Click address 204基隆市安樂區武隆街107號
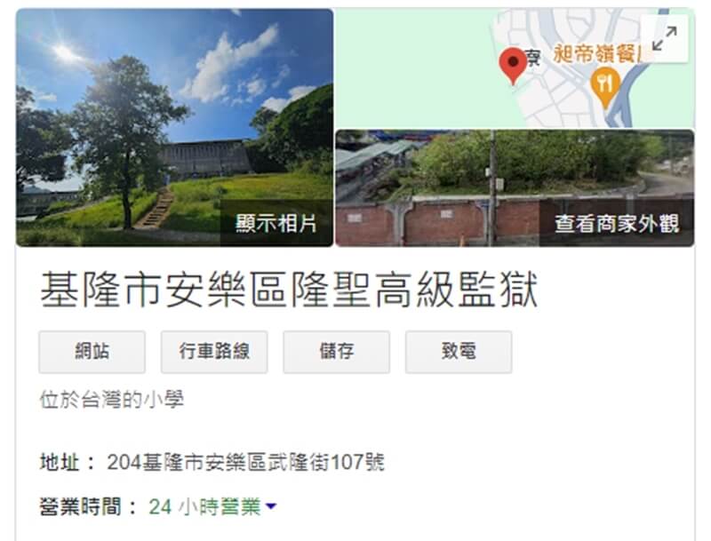711x541 pixels. coord(245,462)
